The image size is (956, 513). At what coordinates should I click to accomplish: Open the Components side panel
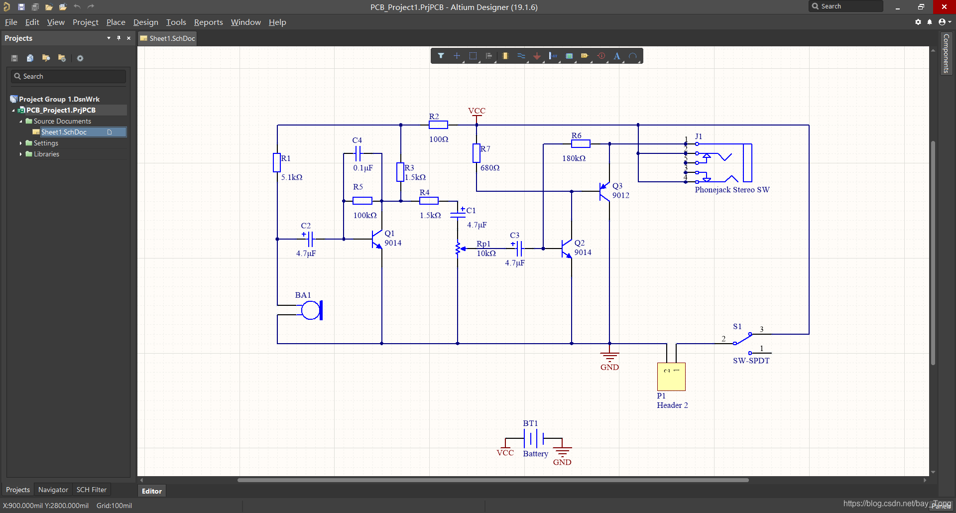(x=946, y=53)
